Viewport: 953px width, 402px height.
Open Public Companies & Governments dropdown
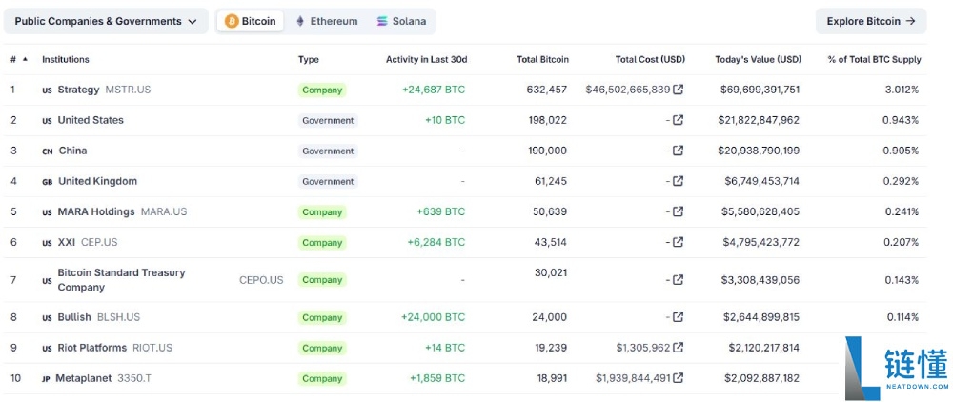tap(106, 21)
